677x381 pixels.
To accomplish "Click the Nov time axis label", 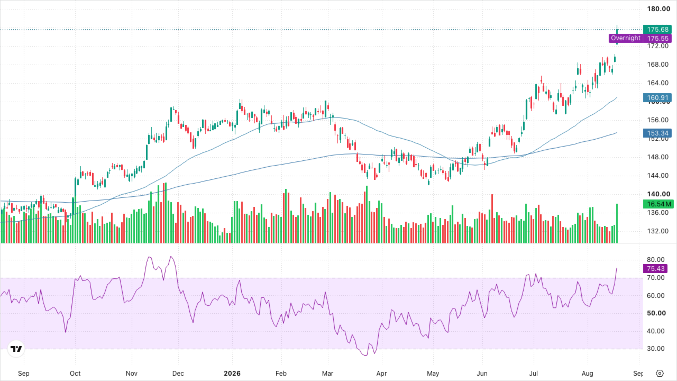I will [131, 374].
